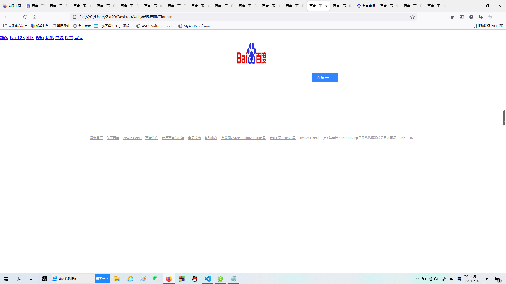Click the 地图 link

point(30,38)
